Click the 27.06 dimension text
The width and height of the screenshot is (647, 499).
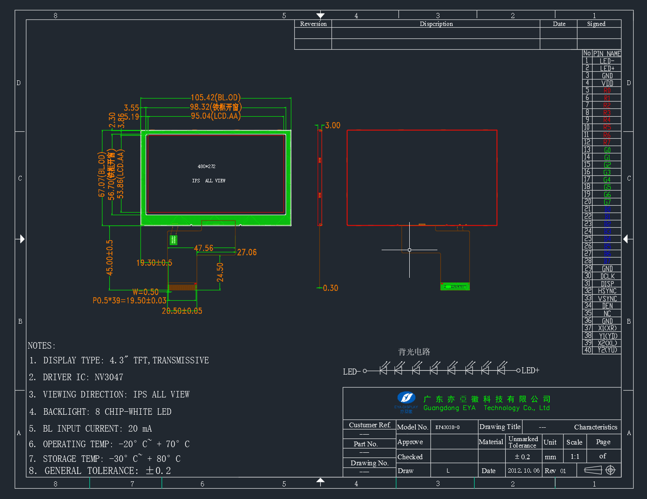click(x=247, y=252)
